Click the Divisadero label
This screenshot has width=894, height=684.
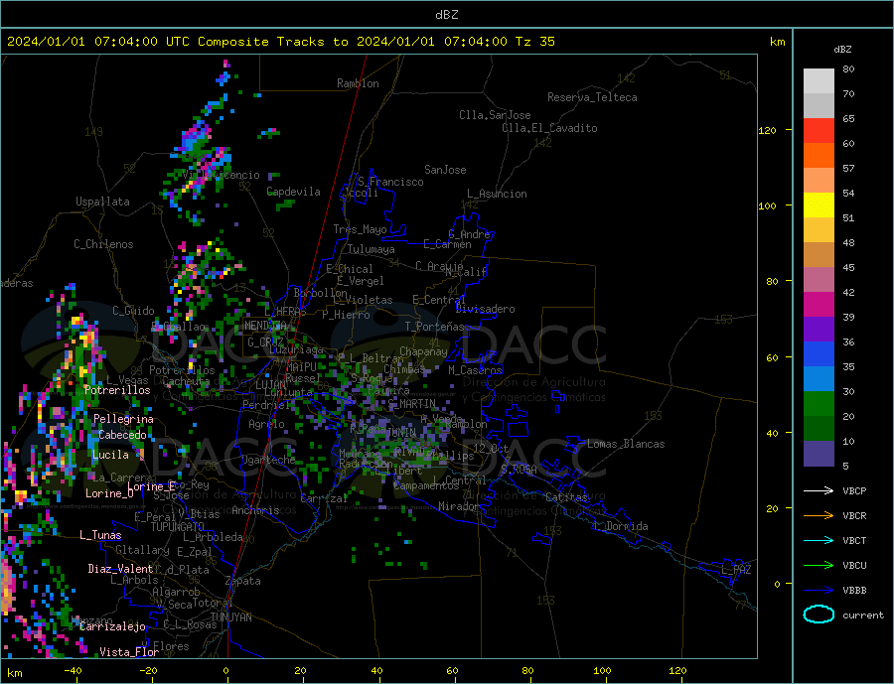pyautogui.click(x=485, y=309)
